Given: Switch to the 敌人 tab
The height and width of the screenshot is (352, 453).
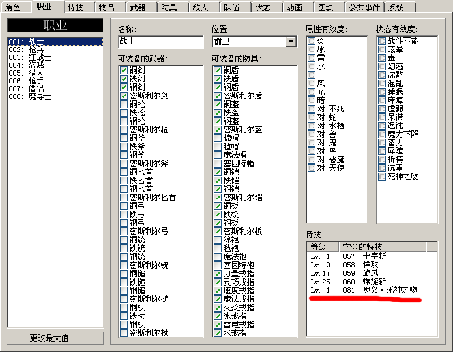Looking at the screenshot, I should click(204, 7).
